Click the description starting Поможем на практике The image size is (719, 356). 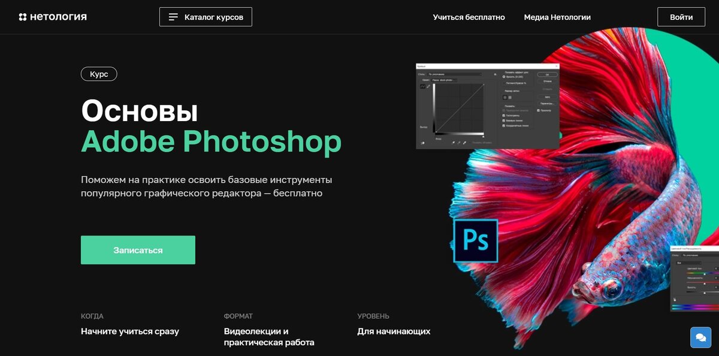(207, 186)
